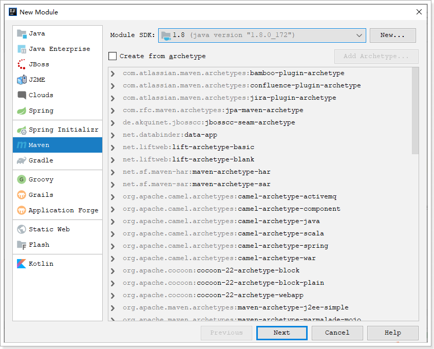
Task: Enable Create from archetype checkbox
Action: (112, 56)
